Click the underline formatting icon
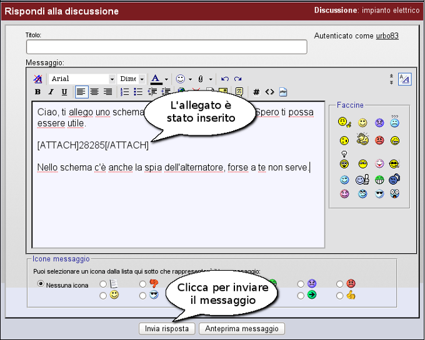 [64, 92]
